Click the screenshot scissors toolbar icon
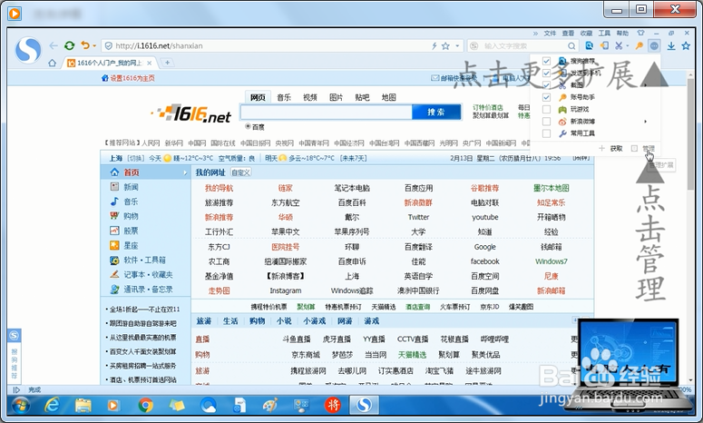This screenshot has height=423, width=703. [619, 45]
